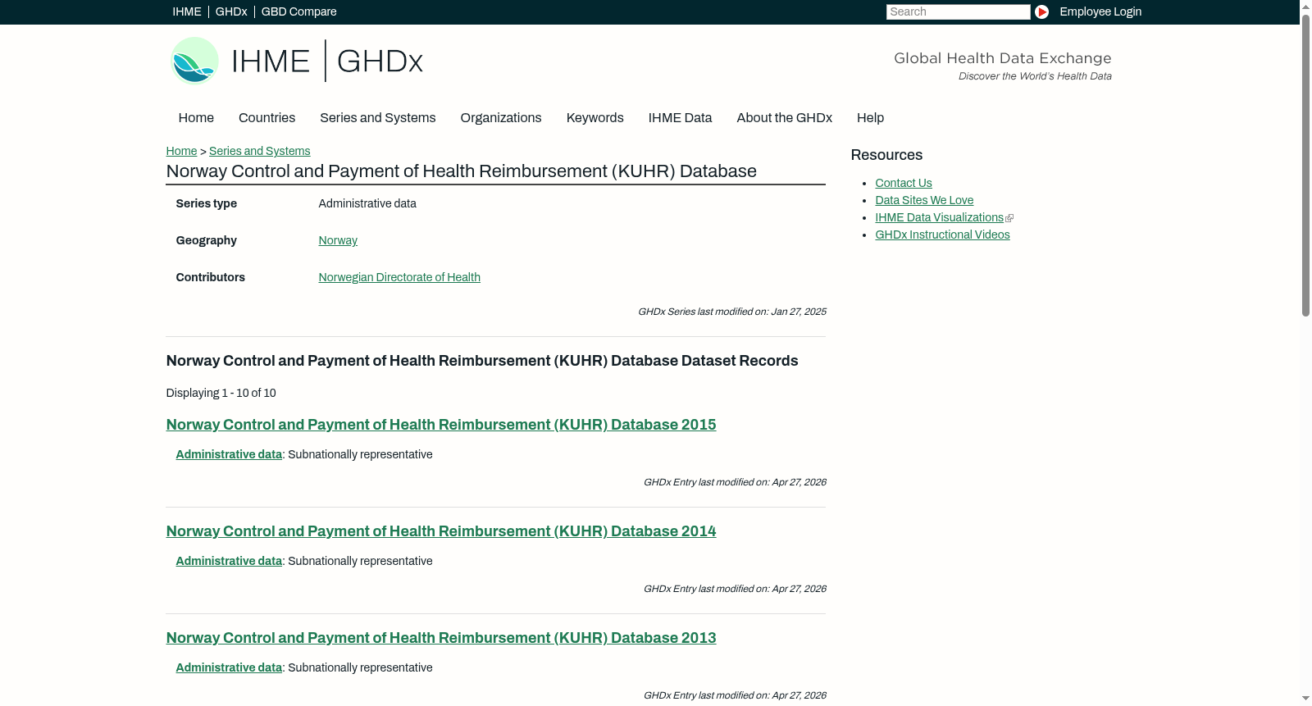Click the KUHR Database page title heading
1312x706 pixels.
click(x=461, y=171)
